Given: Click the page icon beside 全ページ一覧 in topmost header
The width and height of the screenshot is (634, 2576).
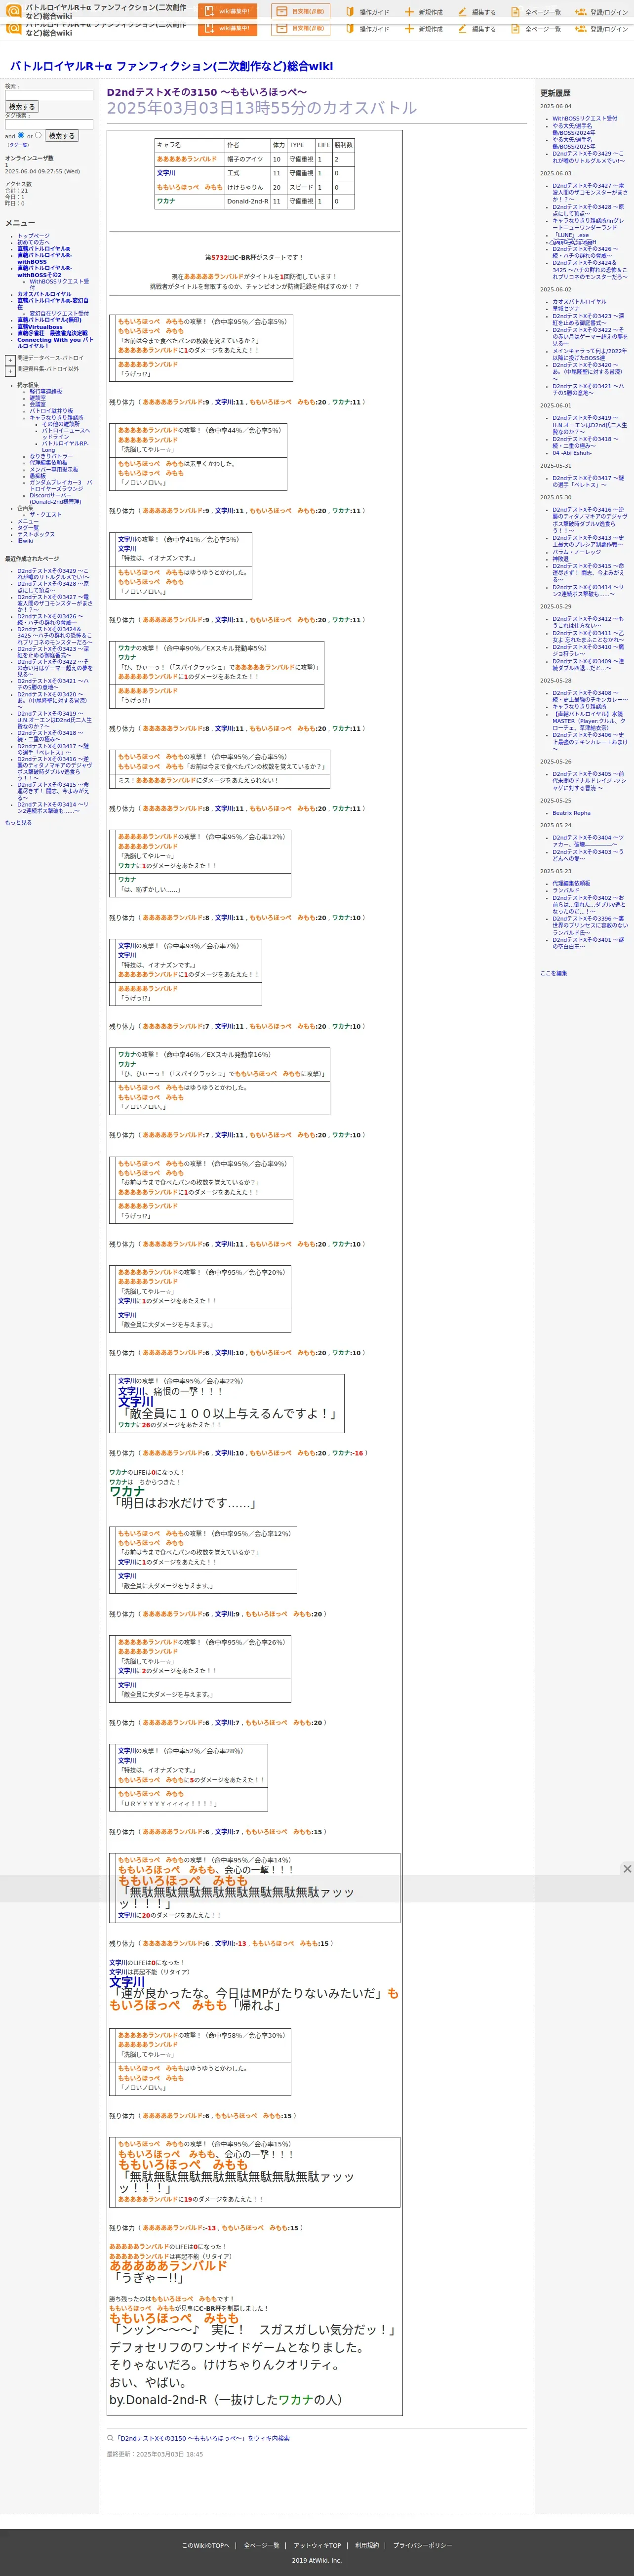Looking at the screenshot, I should (x=515, y=12).
